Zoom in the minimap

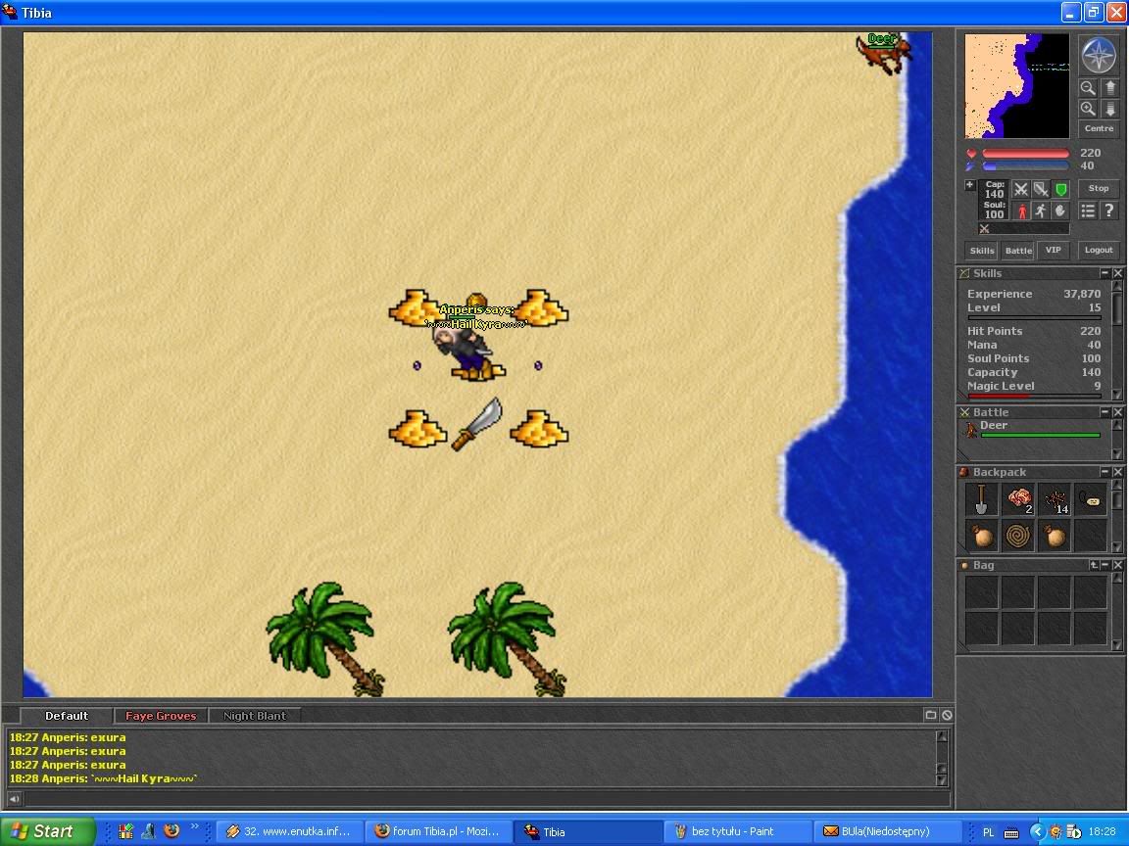[x=1088, y=109]
